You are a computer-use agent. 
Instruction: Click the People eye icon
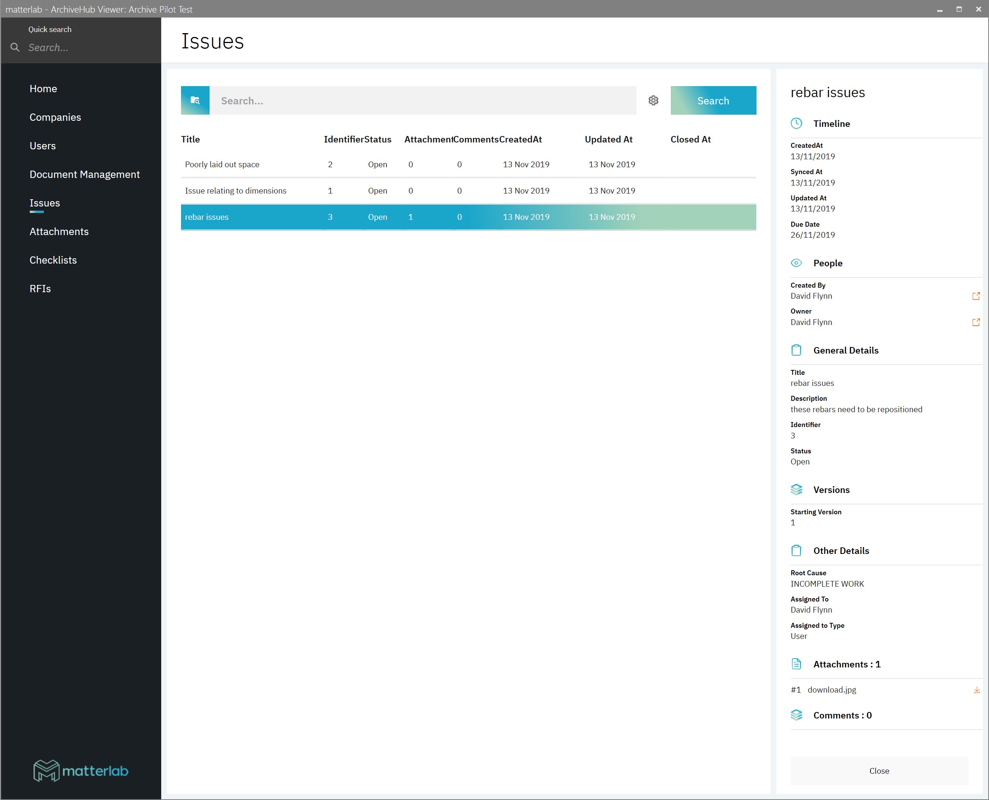796,263
